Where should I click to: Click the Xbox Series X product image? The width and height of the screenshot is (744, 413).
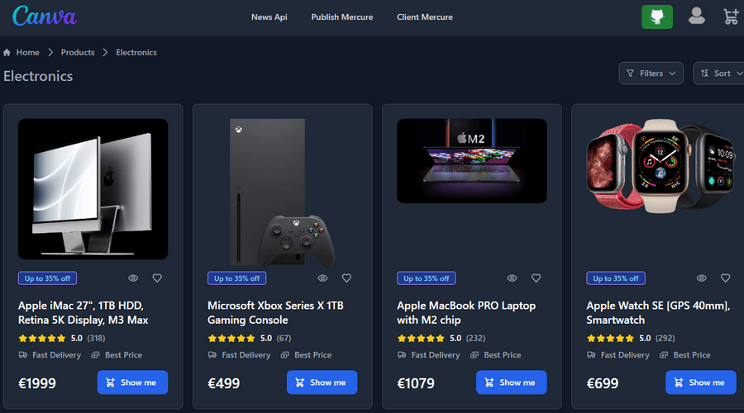(283, 192)
